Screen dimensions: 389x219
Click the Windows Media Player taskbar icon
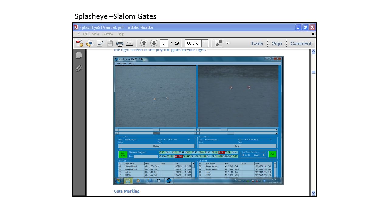tap(138, 181)
